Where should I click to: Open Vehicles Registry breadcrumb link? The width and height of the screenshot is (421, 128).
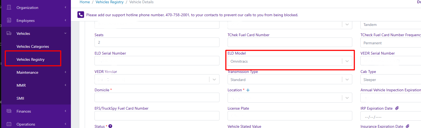(109, 2)
